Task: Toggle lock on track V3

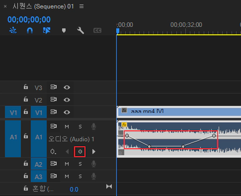Action: (x=26, y=87)
